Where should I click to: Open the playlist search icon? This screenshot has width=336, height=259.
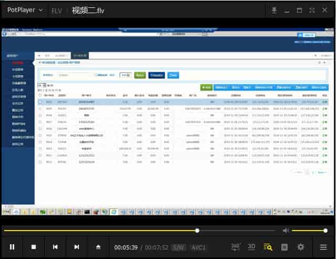(268, 247)
